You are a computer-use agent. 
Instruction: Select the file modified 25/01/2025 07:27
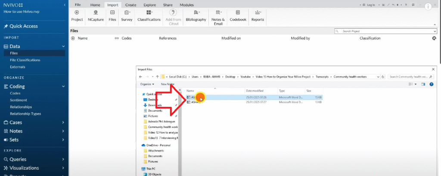[254, 102]
